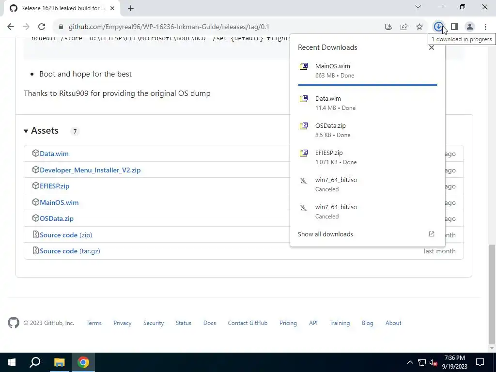496x372 pixels.
Task: Open the Training footer link
Action: click(340, 323)
